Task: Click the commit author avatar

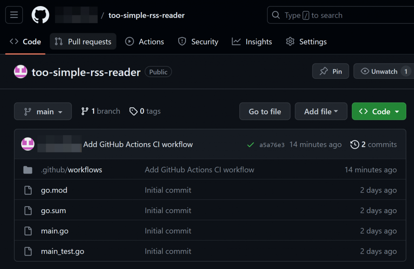Action: (x=28, y=144)
